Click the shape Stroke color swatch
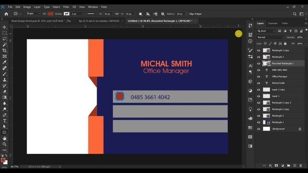The height and width of the screenshot is (173, 308). point(66,14)
